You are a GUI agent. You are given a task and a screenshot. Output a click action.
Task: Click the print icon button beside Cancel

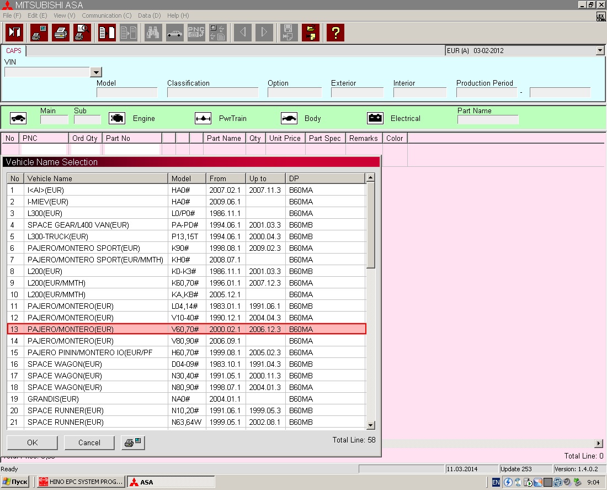click(x=133, y=442)
